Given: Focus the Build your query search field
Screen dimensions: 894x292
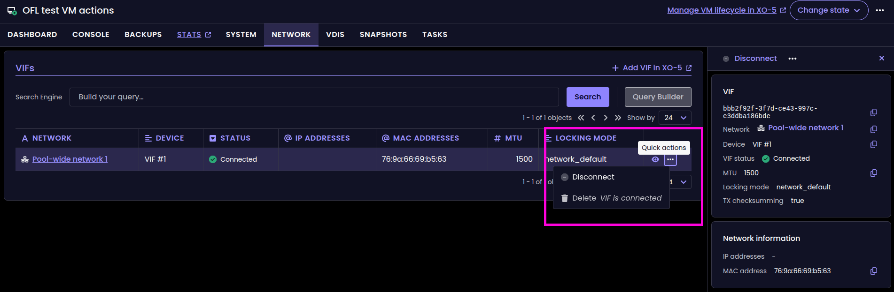Looking at the screenshot, I should 314,97.
